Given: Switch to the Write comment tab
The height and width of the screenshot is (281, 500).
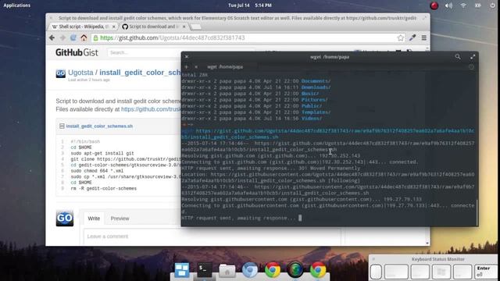Looking at the screenshot, I should click(94, 219).
